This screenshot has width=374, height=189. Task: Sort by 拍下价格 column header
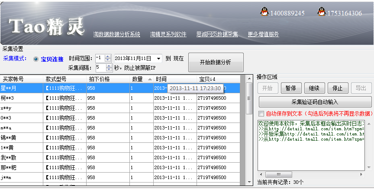tap(108, 79)
